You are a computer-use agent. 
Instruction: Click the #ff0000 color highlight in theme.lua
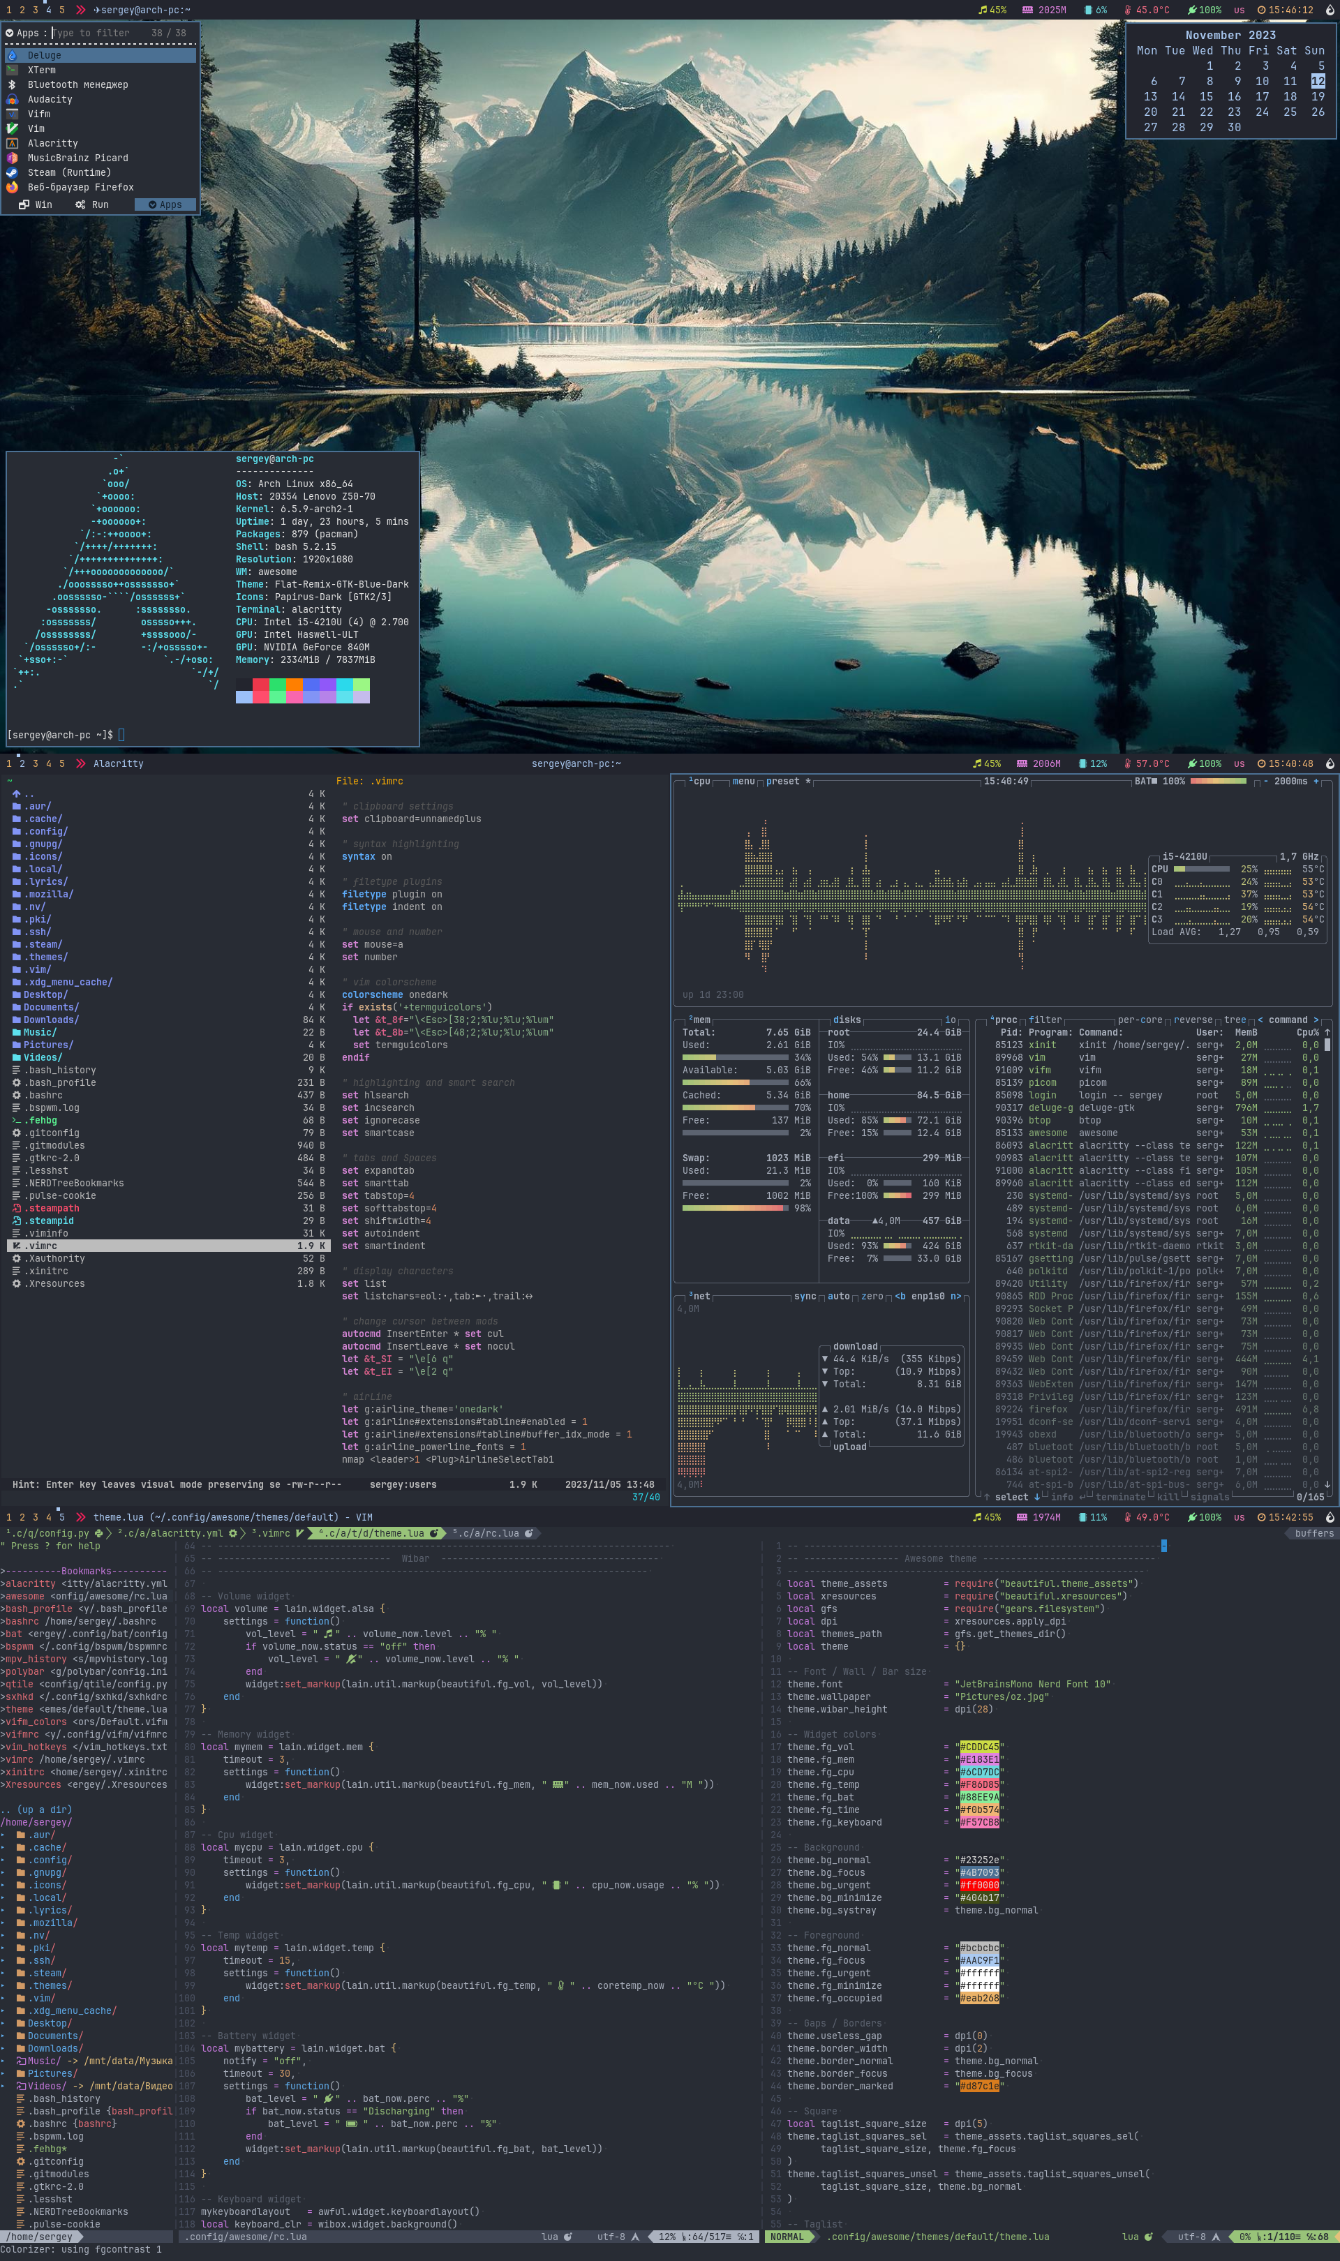pyautogui.click(x=978, y=1885)
